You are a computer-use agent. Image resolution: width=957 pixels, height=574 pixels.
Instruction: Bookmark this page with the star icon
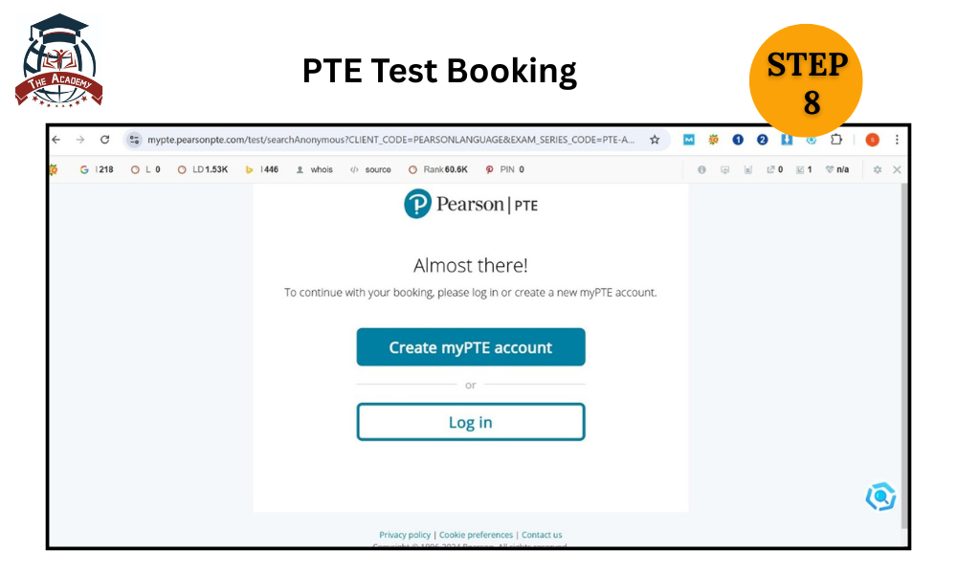coord(655,140)
